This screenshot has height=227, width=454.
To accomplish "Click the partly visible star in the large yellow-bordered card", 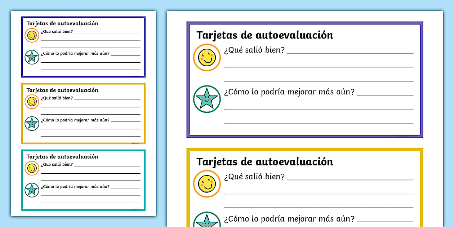I will click(207, 220).
